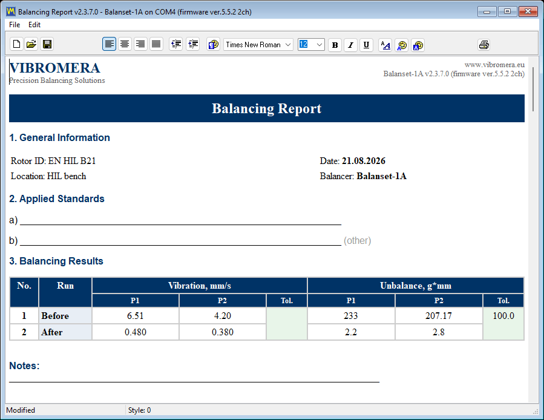Justify the text alignment
The image size is (544, 420).
click(156, 44)
